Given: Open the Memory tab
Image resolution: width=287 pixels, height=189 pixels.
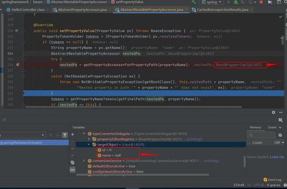Looking at the screenshot, I should pos(255,127).
